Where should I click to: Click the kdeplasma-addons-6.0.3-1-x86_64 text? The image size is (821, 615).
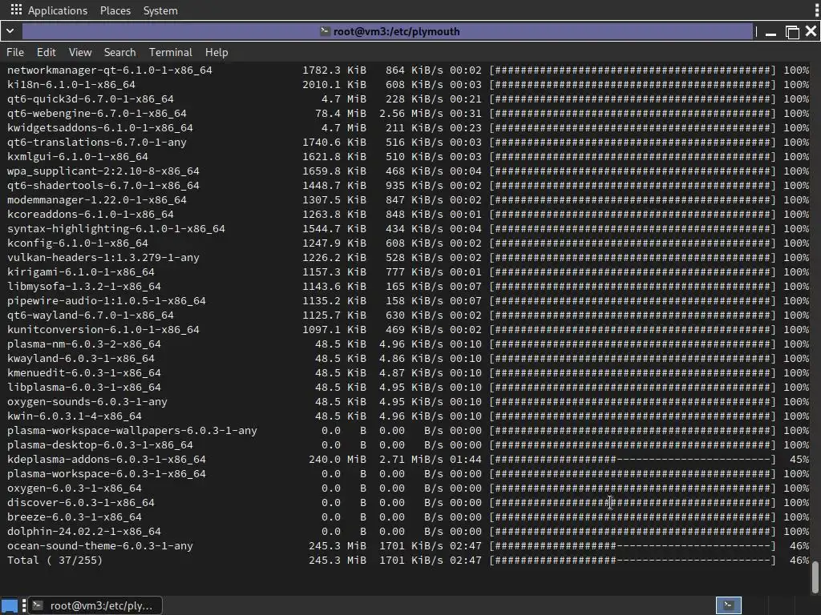click(107, 460)
